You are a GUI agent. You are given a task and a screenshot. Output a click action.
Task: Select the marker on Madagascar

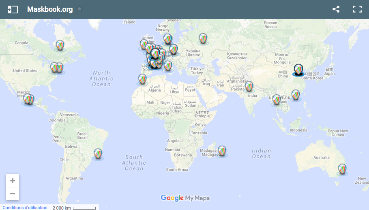(x=222, y=151)
